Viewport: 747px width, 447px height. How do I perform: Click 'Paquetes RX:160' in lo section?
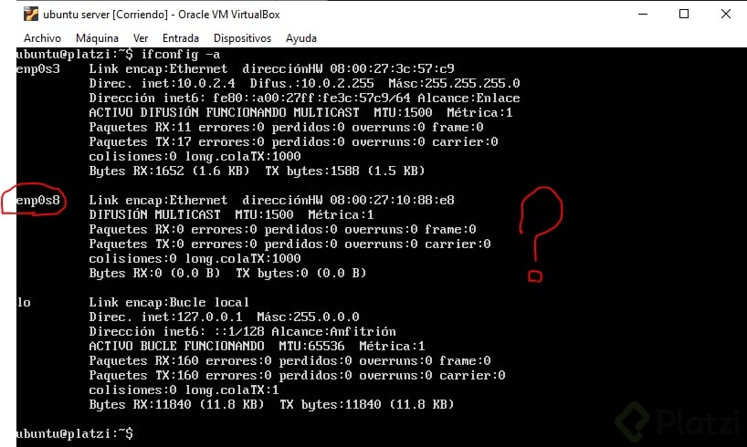coord(144,361)
